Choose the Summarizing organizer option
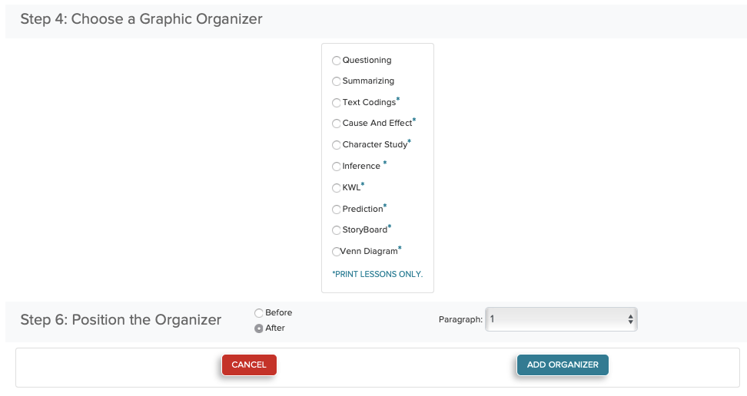Image resolution: width=747 pixels, height=396 pixels. coord(337,81)
